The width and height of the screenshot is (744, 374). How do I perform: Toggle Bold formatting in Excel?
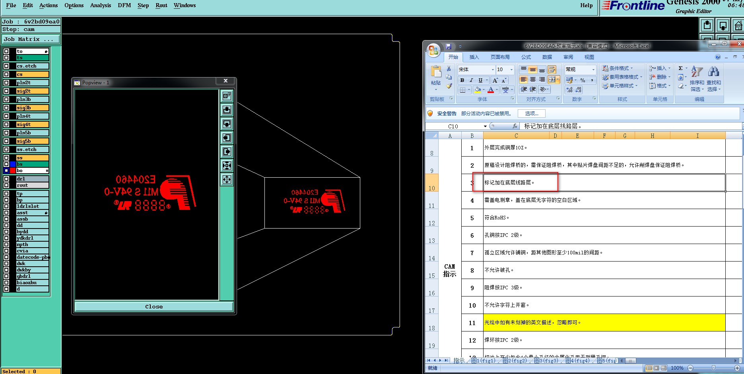click(x=462, y=80)
